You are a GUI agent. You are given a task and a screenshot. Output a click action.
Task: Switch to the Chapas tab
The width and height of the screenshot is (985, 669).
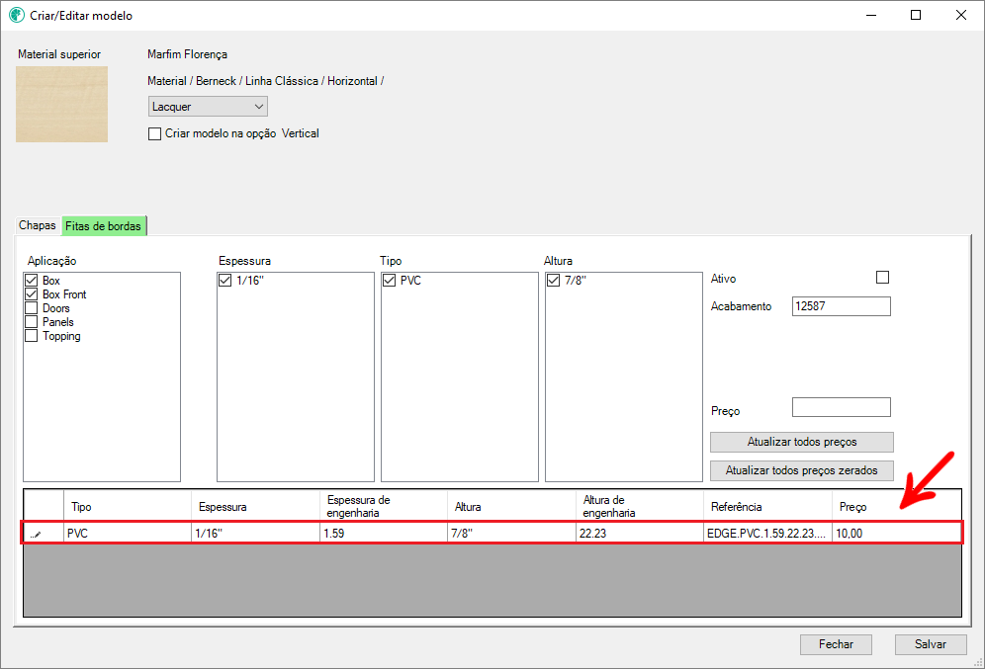[38, 226]
